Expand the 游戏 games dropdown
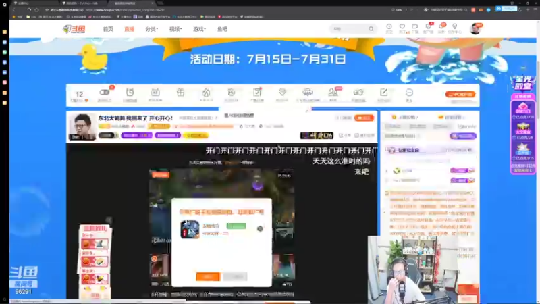 click(199, 29)
